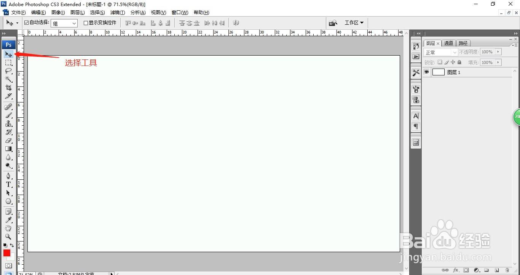Select the Notes tool
This screenshot has height=275, width=520.
pyautogui.click(x=8, y=211)
